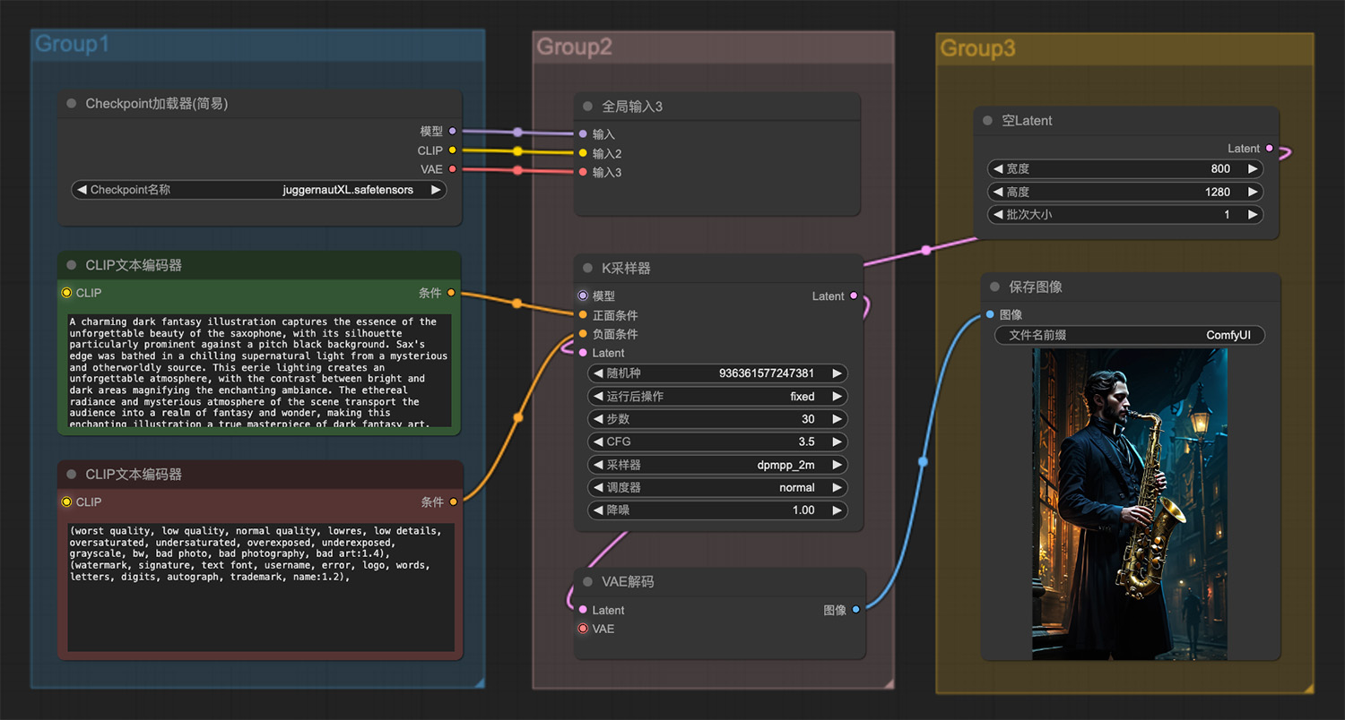
Task: Click the Latent output port on K采样器
Action: tap(853, 296)
